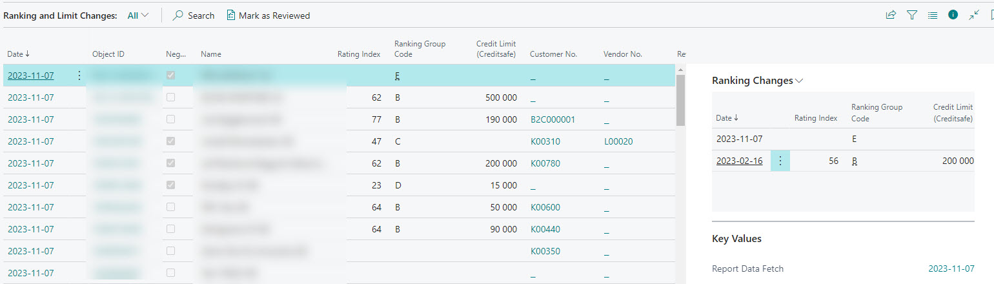Toggle Negative checkbox in Rating Index 23 row
The image size is (994, 284).
pyautogui.click(x=170, y=185)
